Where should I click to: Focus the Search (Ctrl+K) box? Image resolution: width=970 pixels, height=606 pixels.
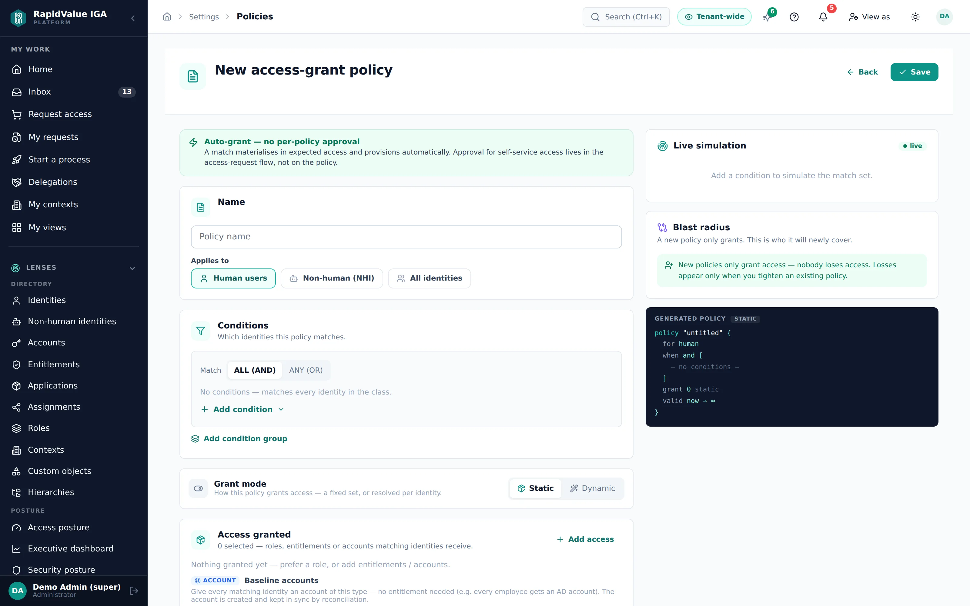point(626,17)
